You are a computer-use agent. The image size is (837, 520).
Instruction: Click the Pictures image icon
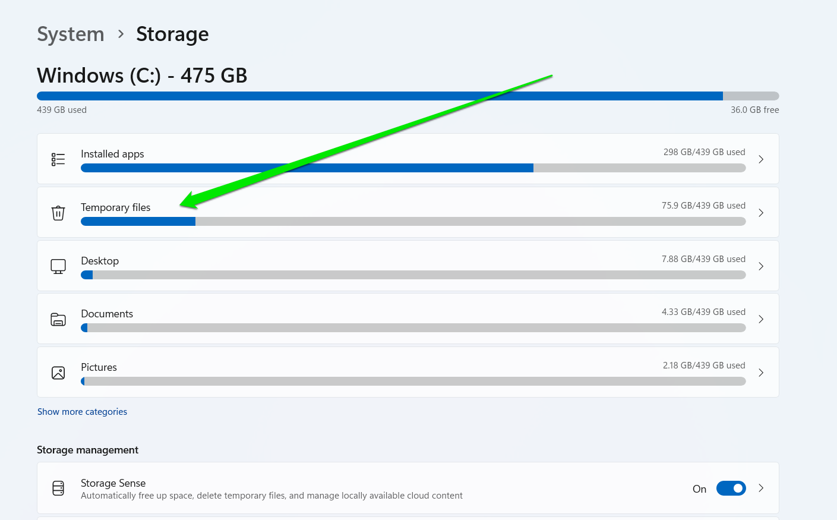58,373
